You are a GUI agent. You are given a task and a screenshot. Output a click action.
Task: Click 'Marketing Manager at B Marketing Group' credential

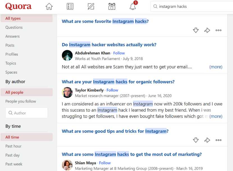(124, 168)
